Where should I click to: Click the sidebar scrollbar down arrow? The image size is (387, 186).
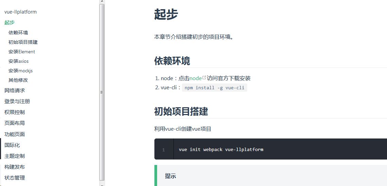(102, 184)
